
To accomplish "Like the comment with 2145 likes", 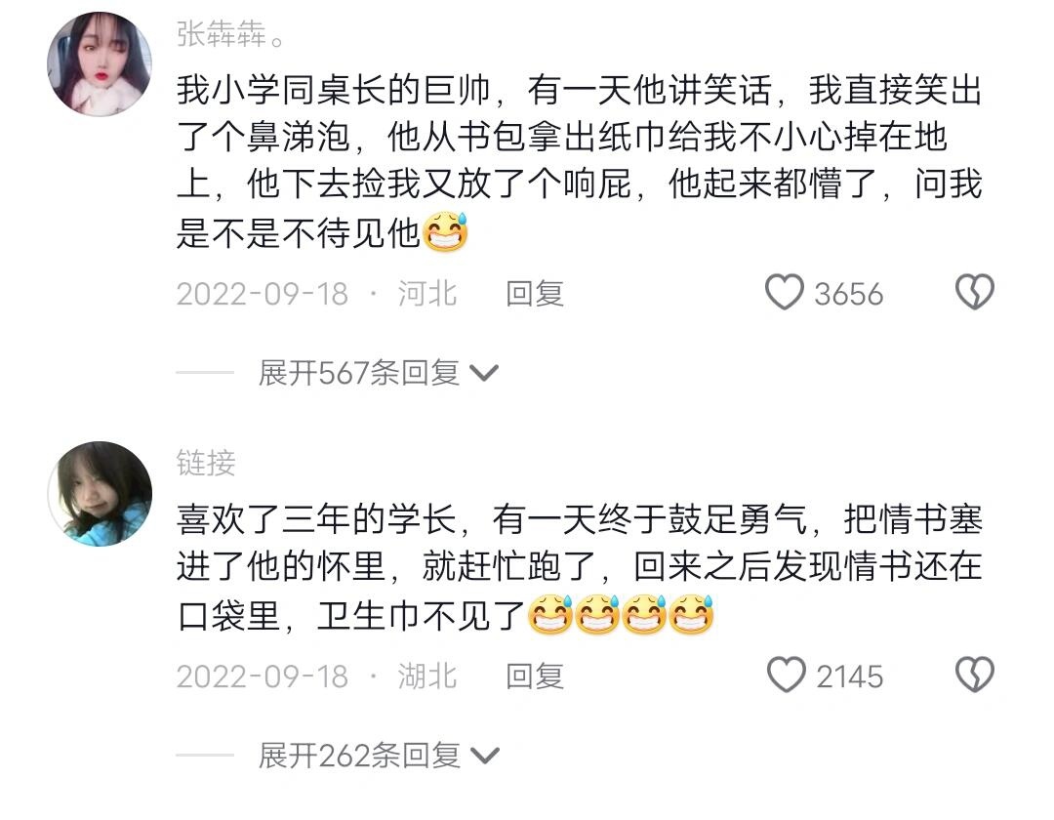I will 786,675.
